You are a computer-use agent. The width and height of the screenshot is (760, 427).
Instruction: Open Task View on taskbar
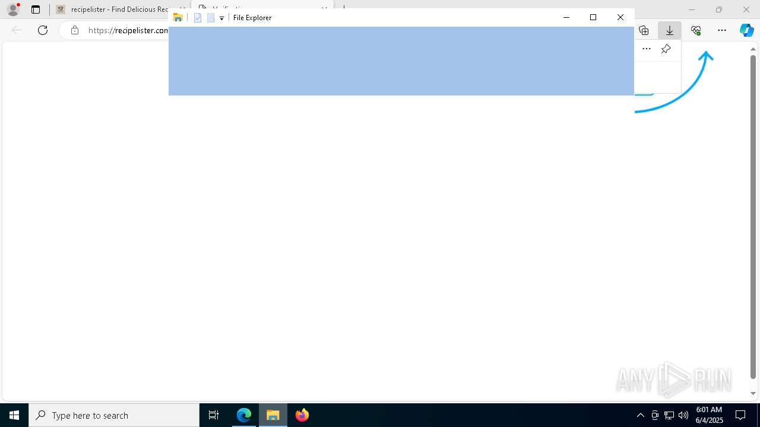214,415
